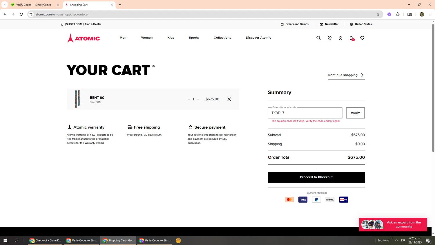The width and height of the screenshot is (435, 245).
Task: Remove BENT 90 with the X icon
Action: click(229, 99)
